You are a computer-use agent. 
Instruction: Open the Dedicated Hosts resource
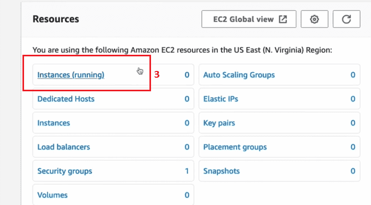point(66,99)
